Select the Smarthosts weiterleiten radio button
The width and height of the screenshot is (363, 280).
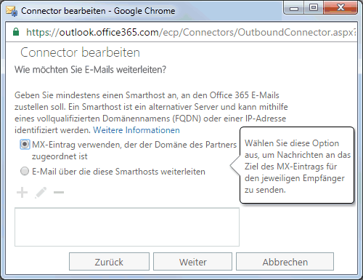(x=25, y=171)
